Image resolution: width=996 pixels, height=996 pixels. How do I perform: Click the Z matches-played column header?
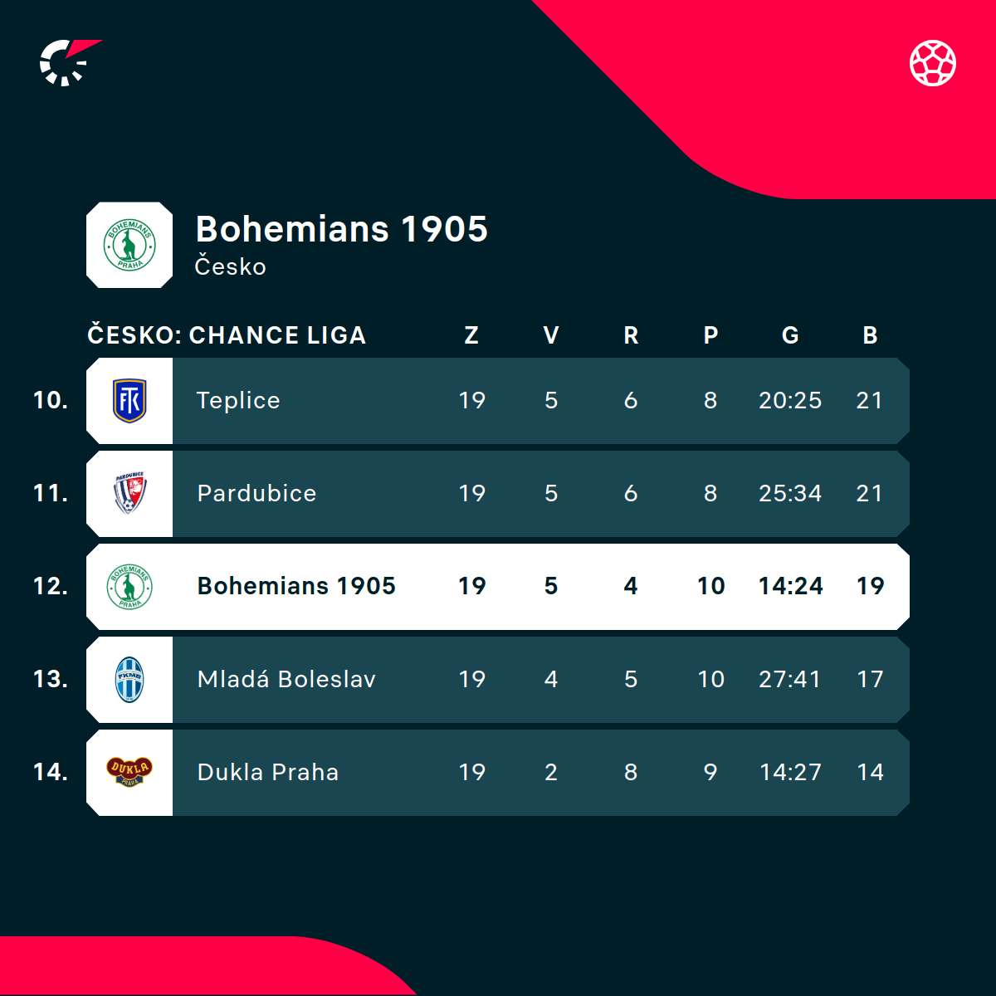point(471,335)
